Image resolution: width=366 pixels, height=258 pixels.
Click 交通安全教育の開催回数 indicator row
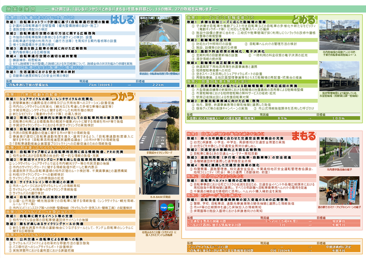click(273, 221)
